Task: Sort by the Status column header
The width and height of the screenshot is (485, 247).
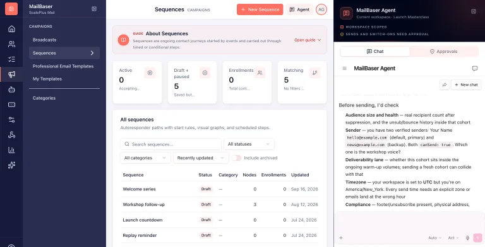Action: (x=205, y=175)
